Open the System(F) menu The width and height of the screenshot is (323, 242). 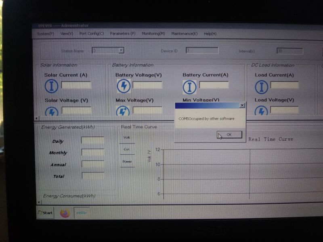[x=46, y=34]
